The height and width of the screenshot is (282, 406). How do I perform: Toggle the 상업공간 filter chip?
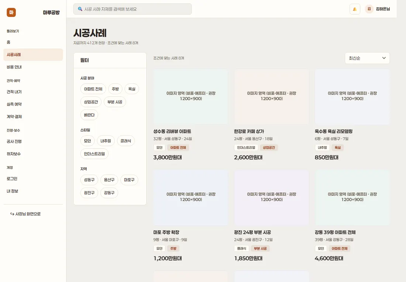[x=91, y=102]
